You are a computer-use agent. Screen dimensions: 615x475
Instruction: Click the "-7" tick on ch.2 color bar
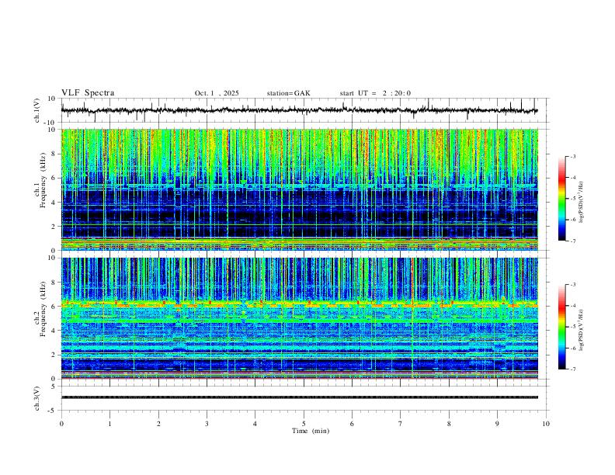573,369
